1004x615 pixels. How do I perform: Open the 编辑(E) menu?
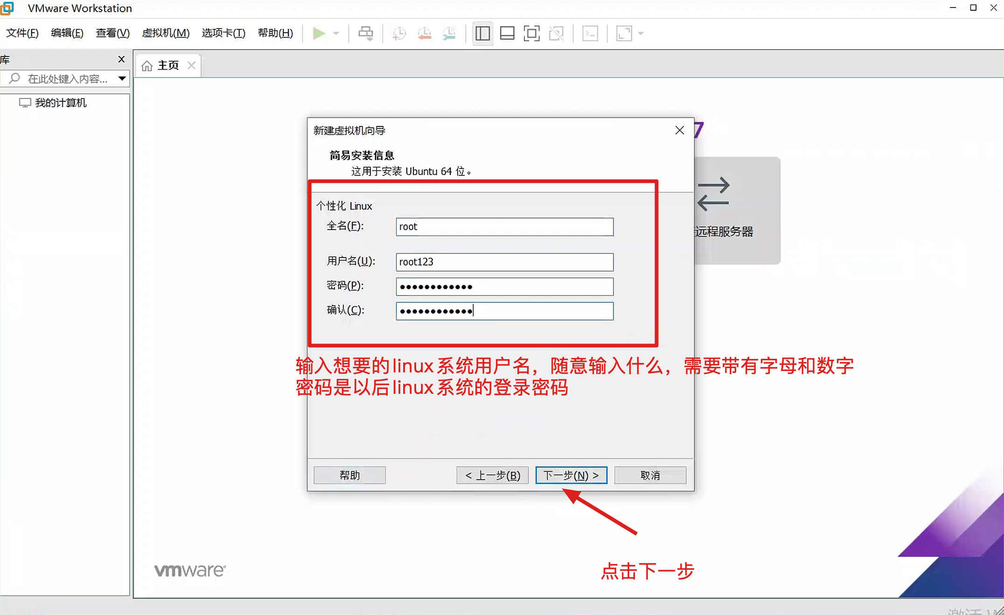(x=67, y=33)
